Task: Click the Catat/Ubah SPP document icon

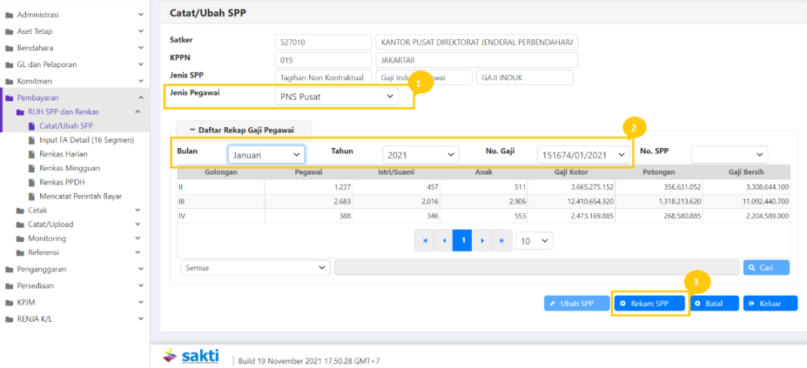Action: pos(33,126)
